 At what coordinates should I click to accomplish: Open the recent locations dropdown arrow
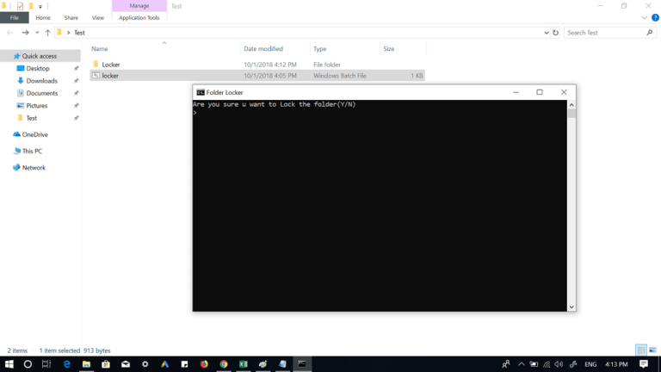click(37, 33)
